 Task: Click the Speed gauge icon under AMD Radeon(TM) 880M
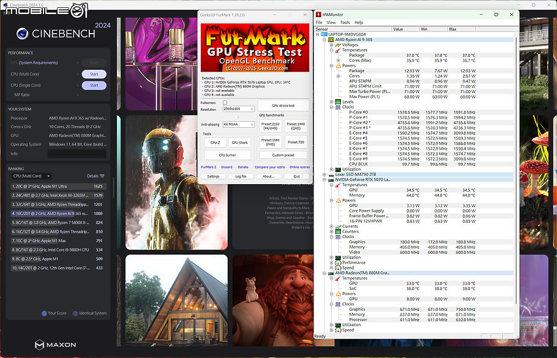(338, 330)
